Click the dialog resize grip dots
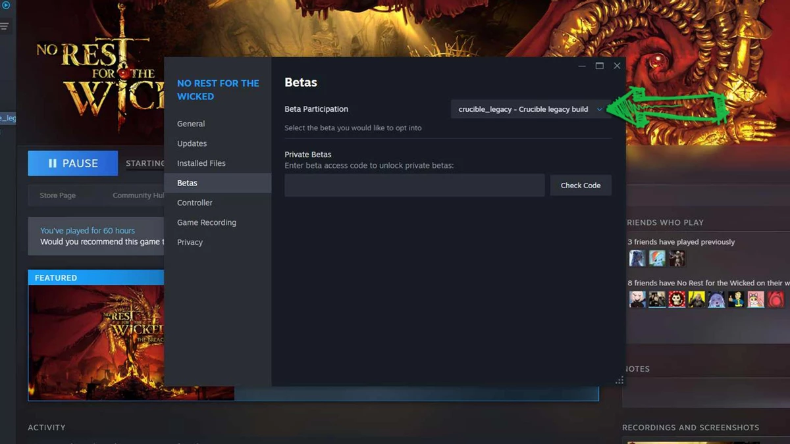The width and height of the screenshot is (790, 444). tap(619, 380)
